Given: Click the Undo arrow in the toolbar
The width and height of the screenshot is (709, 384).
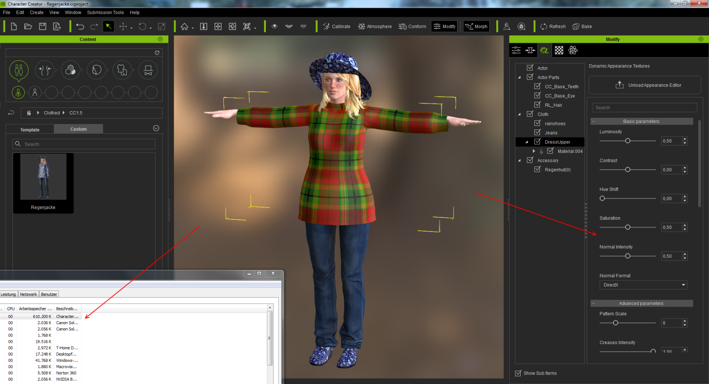Looking at the screenshot, I should click(80, 27).
